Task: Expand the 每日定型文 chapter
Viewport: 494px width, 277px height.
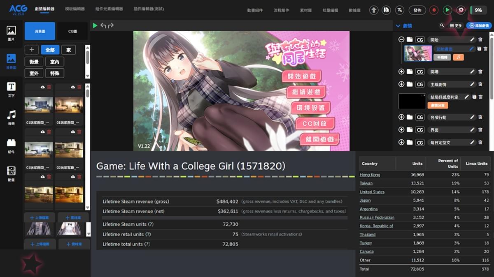Action: [x=401, y=142]
